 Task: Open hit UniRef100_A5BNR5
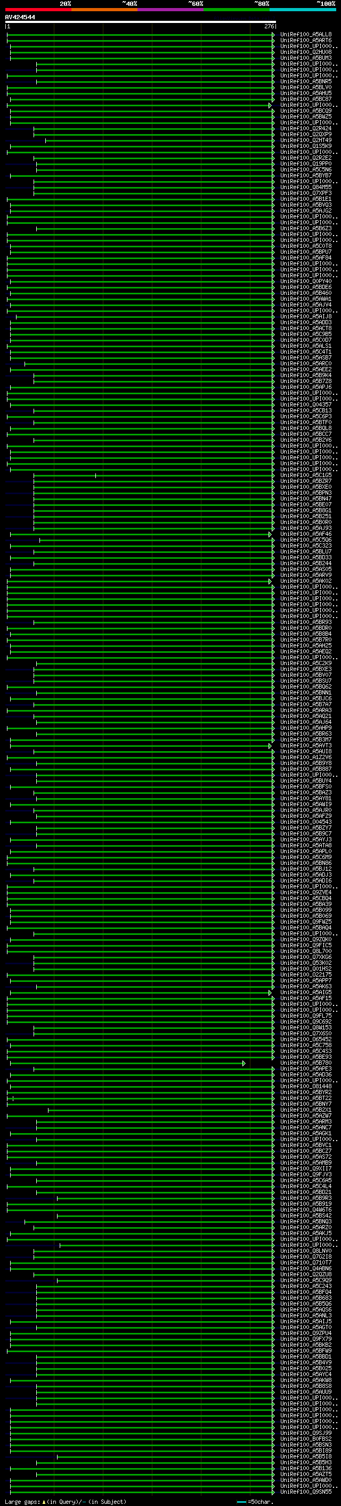306,81
